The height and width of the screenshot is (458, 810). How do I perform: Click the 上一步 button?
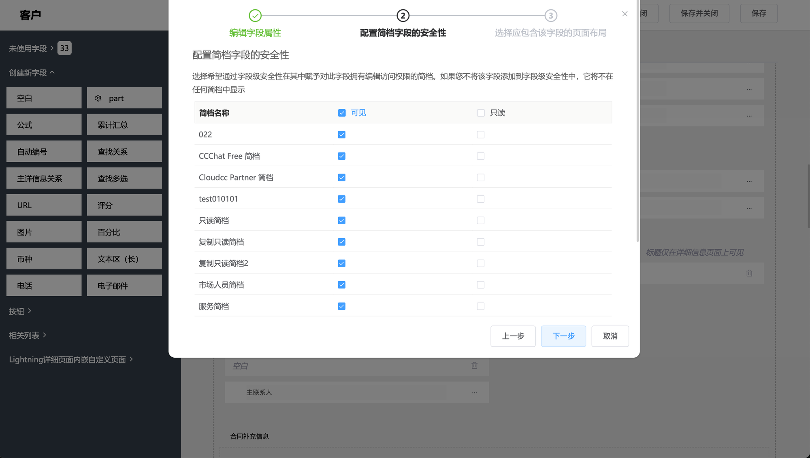tap(513, 336)
